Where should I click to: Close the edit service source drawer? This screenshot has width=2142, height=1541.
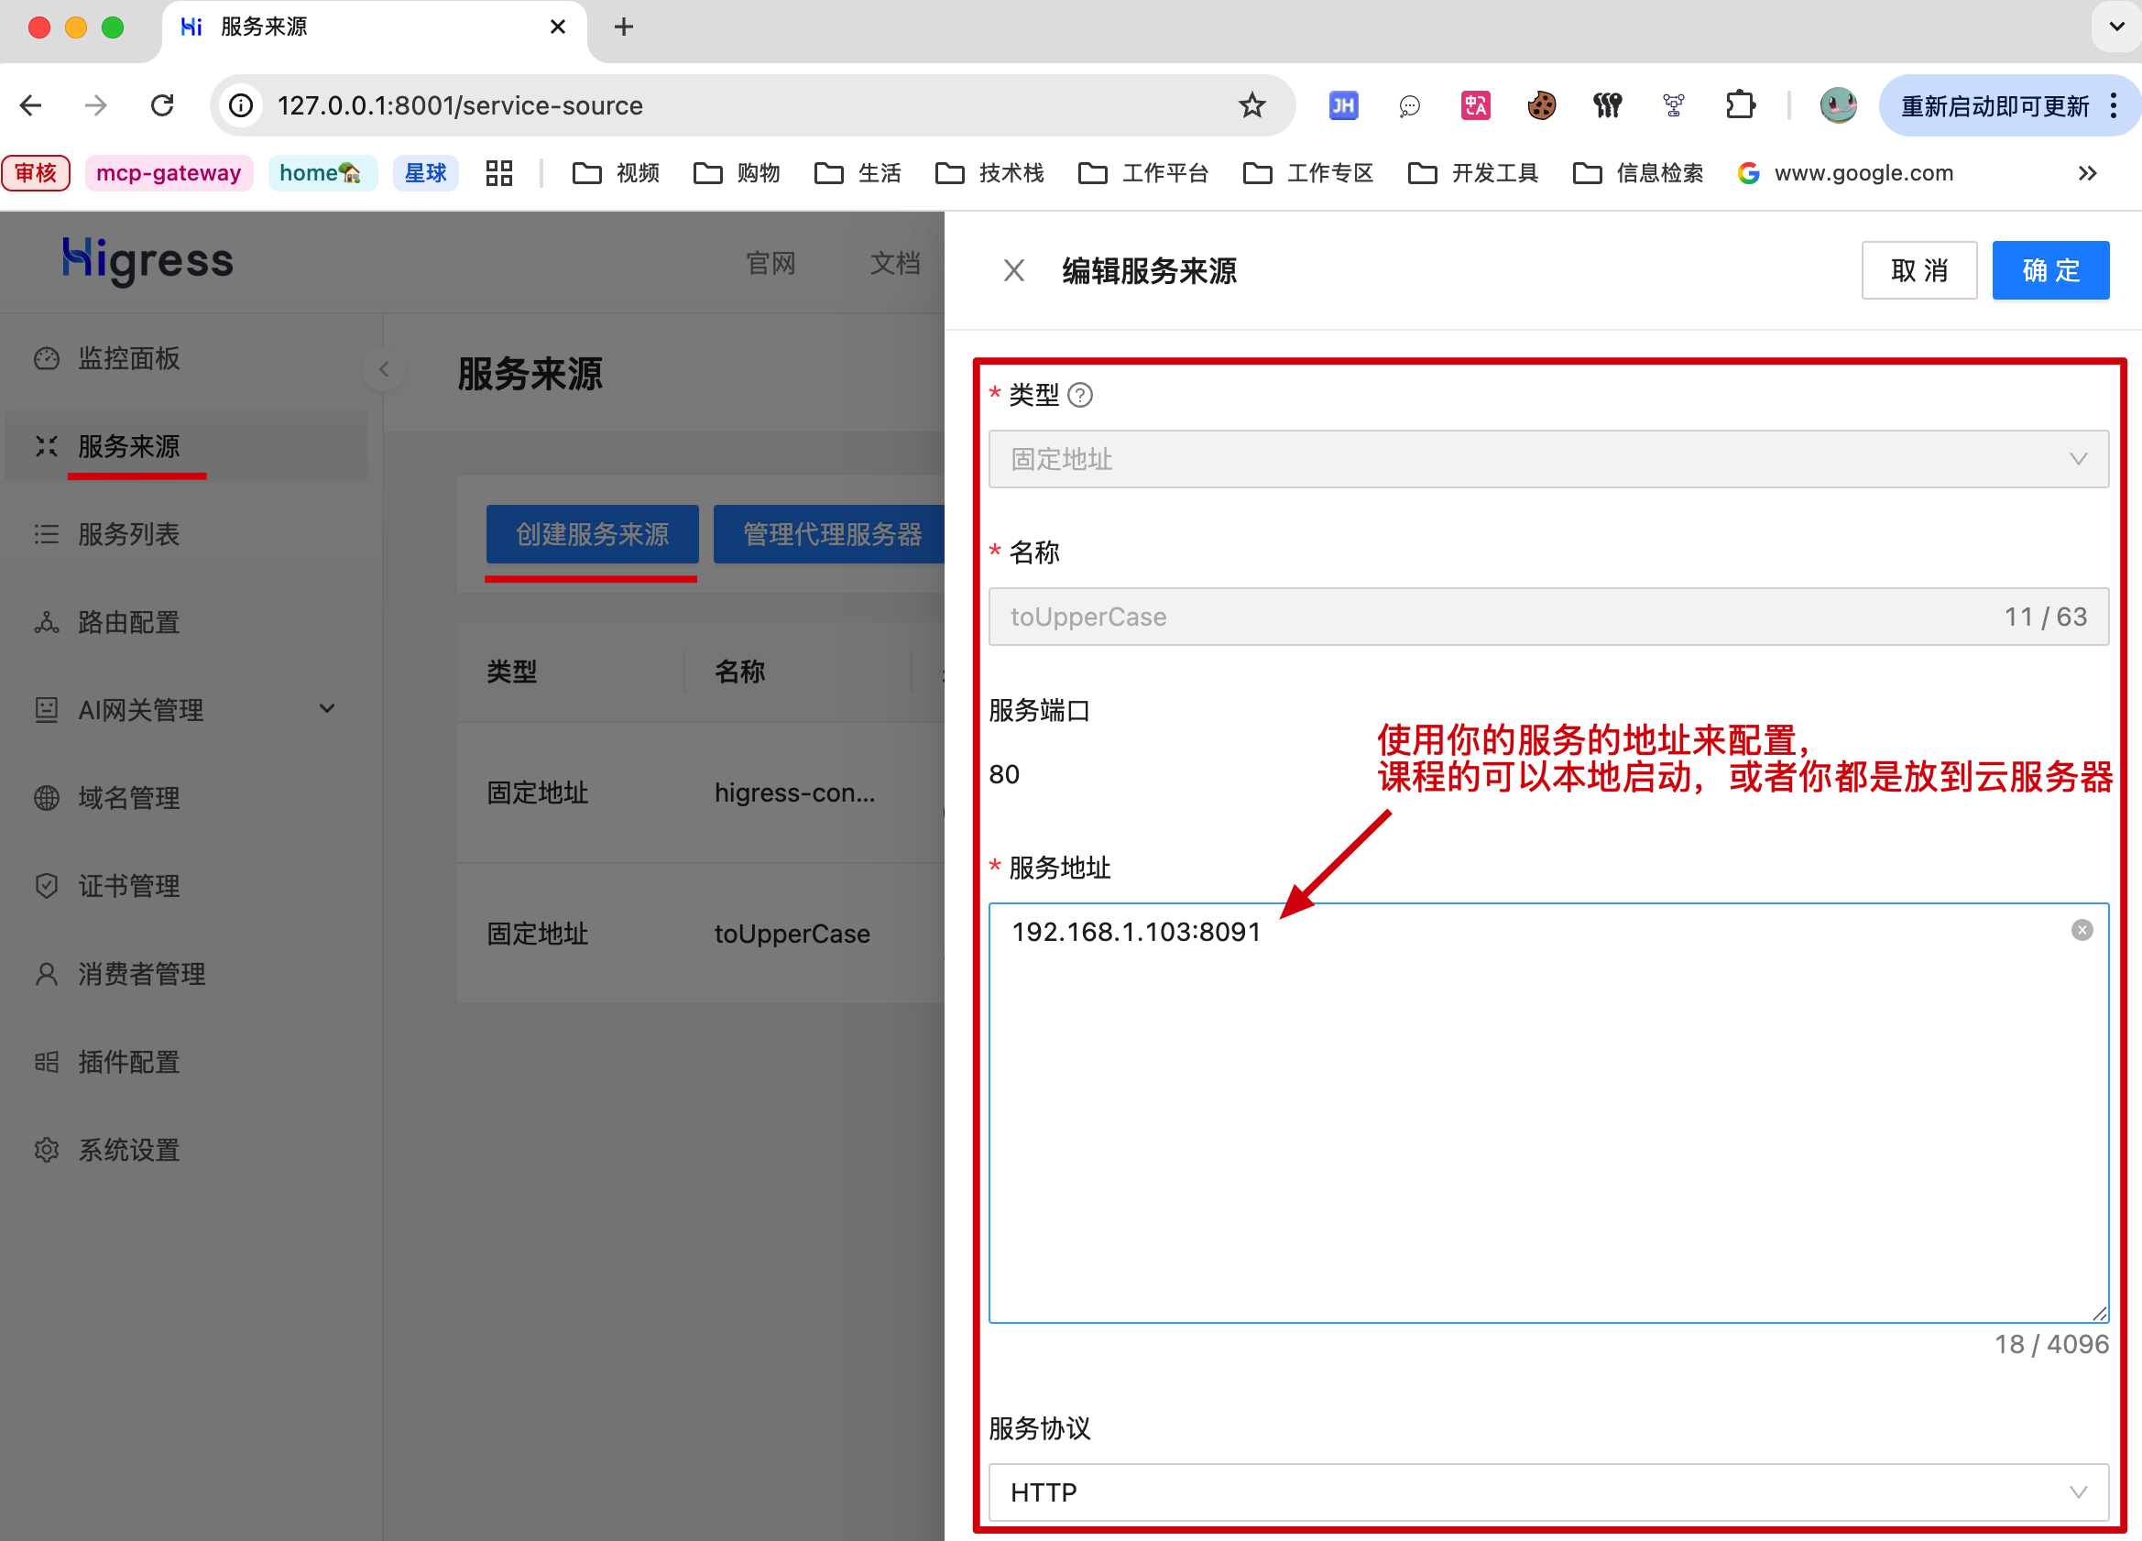point(1013,271)
